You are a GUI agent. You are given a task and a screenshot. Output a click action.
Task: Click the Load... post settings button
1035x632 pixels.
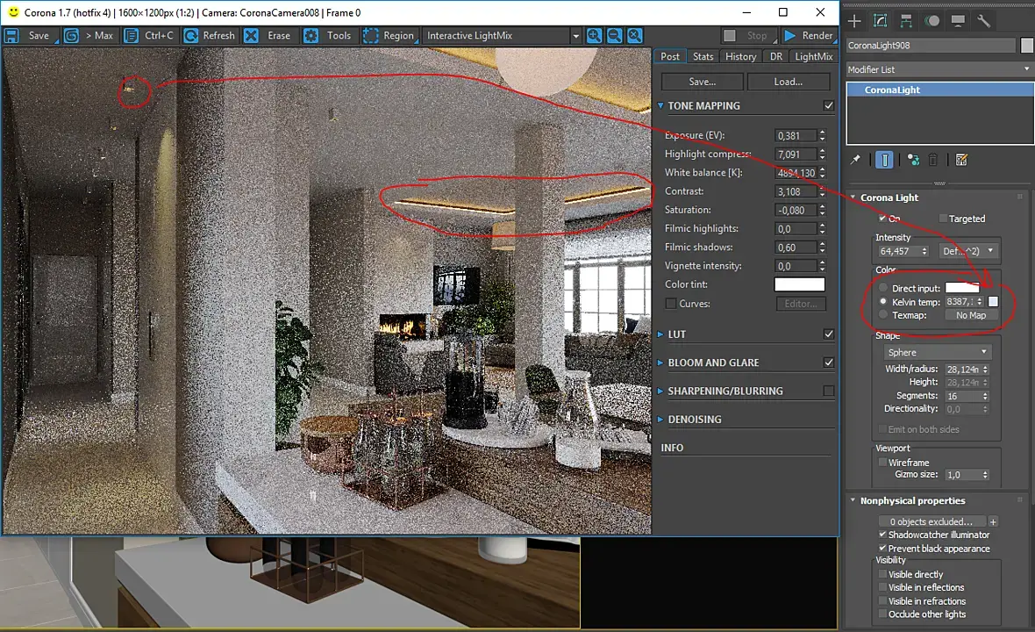[789, 82]
